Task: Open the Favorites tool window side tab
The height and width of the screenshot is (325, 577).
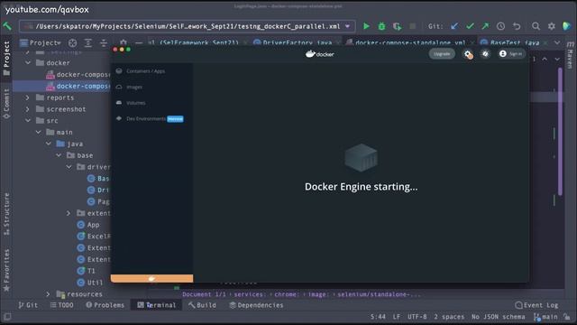Action: click(6, 270)
